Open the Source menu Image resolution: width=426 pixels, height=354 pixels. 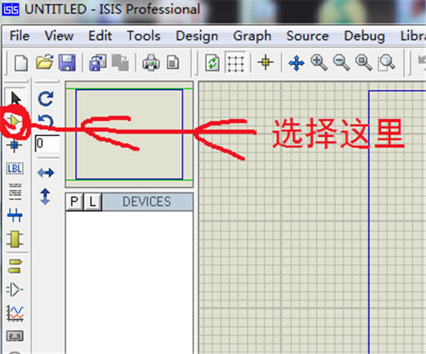click(x=308, y=36)
